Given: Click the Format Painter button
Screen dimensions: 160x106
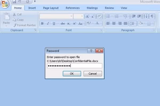Looking at the screenshot, I should click(25, 25).
